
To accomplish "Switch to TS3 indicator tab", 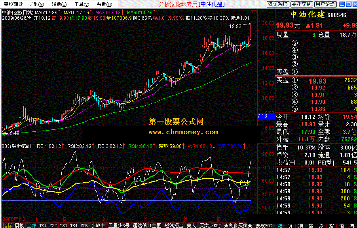I will [x=63, y=226].
